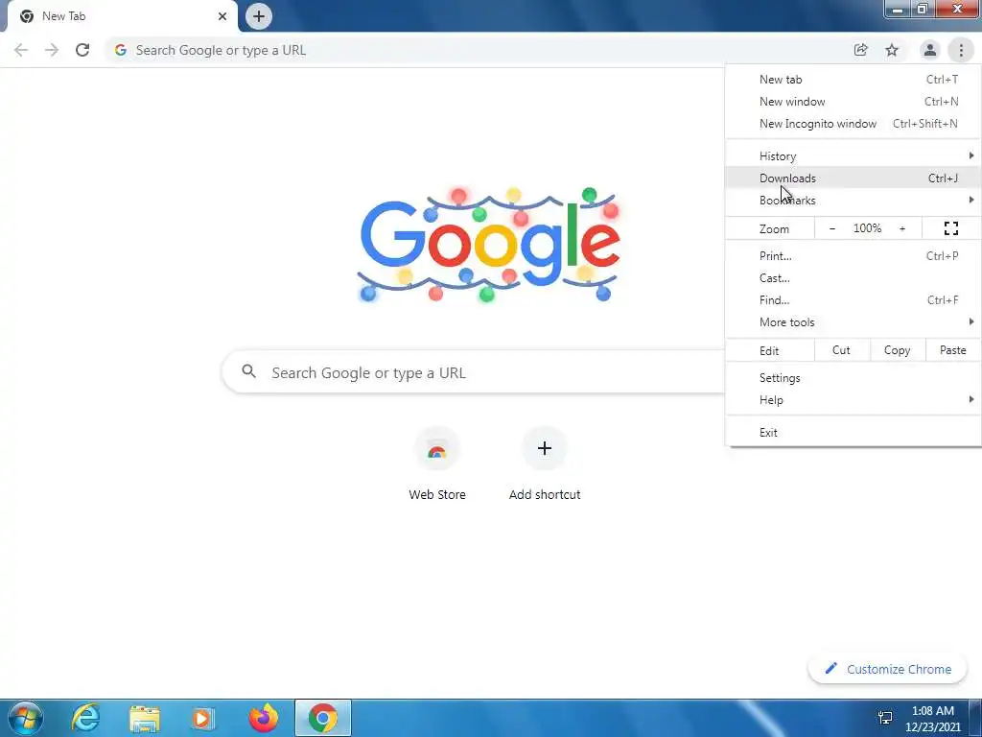Click the browser back arrow
Screen dimensions: 982x737
[21, 50]
